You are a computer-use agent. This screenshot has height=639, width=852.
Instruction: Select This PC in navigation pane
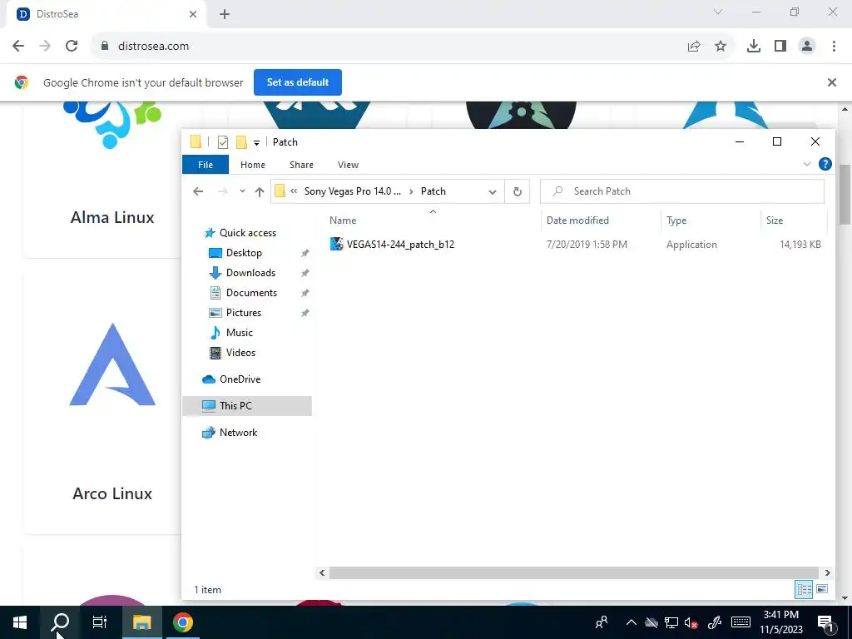coord(247,406)
